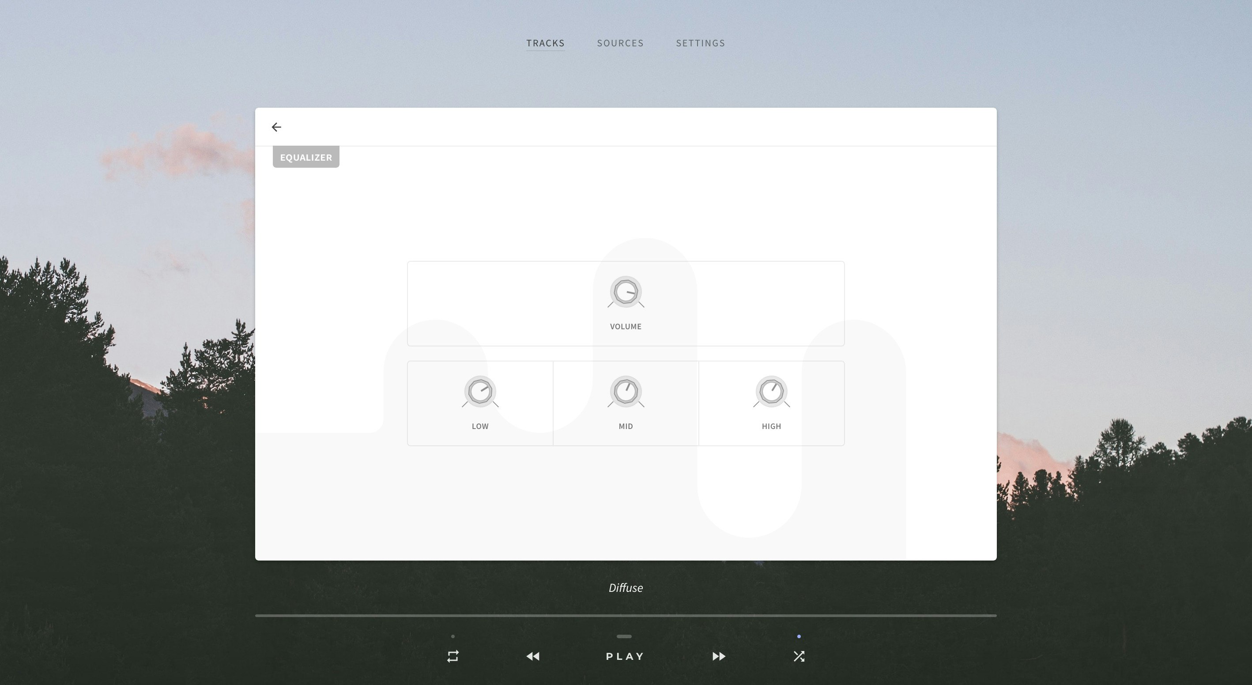The height and width of the screenshot is (685, 1252).
Task: Click the HIGH equalizer knob
Action: (x=771, y=391)
